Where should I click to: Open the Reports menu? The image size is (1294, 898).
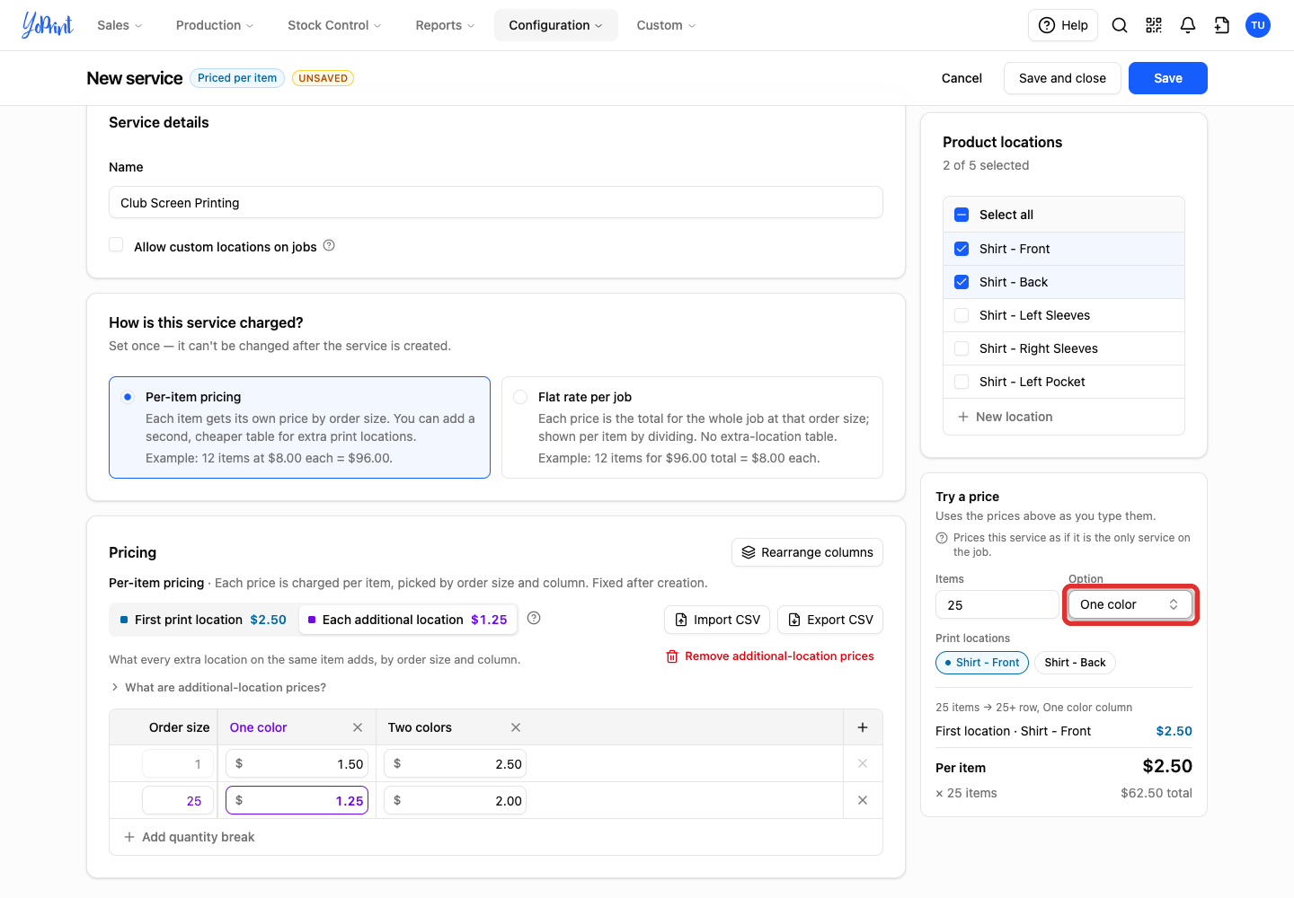click(x=445, y=25)
